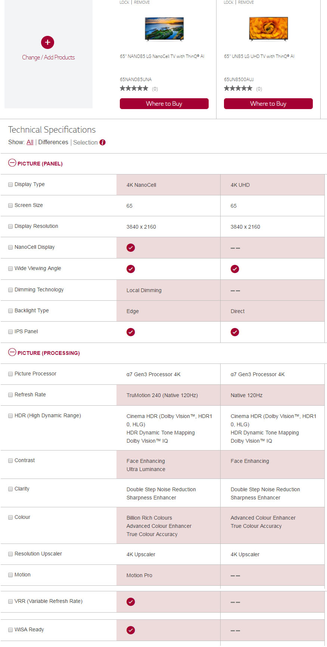The image size is (327, 647).
Task: Check the Display Type checkbox
Action: 10,185
